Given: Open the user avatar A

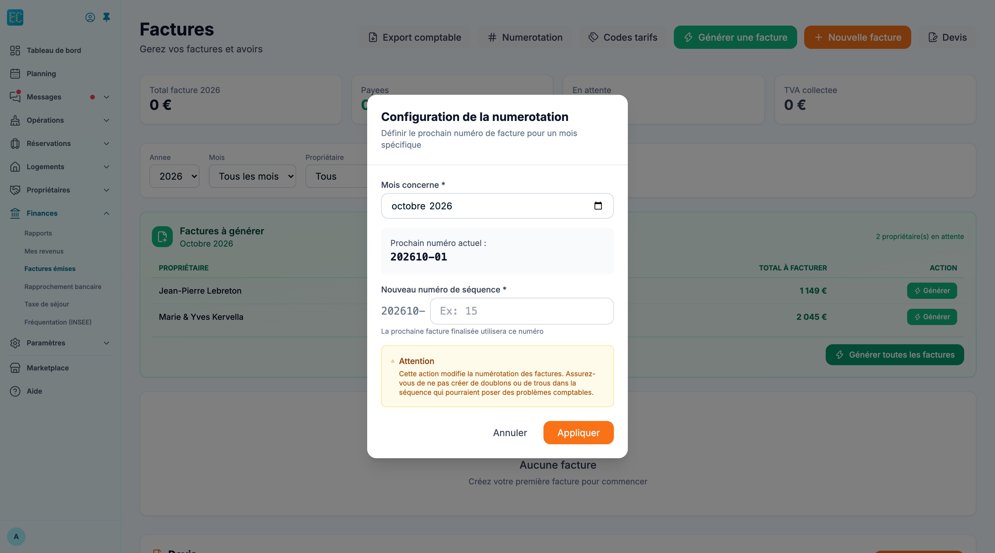Looking at the screenshot, I should (16, 536).
